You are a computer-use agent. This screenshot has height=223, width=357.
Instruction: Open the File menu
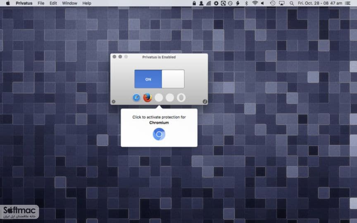click(x=41, y=3)
